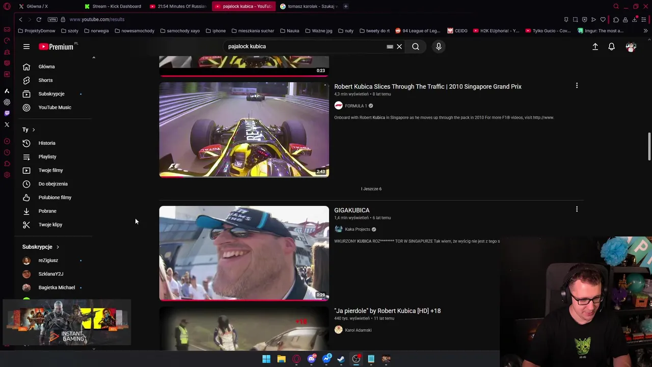Viewport: 652px width, 367px height.
Task: Open the Bagietka Michael subscription channel
Action: [x=54, y=287]
